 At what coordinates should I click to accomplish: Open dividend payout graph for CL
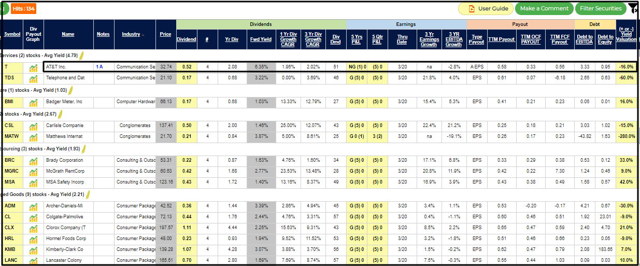(33, 217)
